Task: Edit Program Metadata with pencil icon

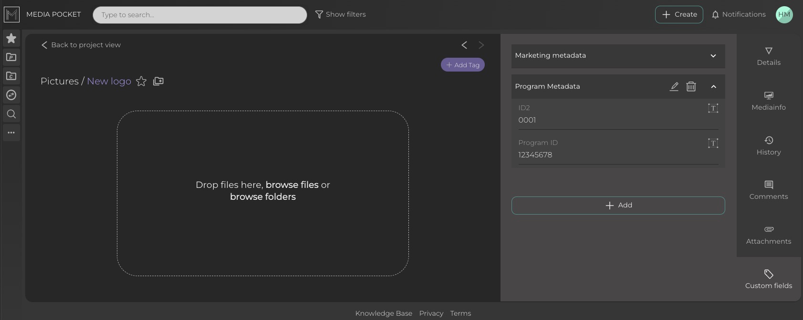Action: point(674,86)
